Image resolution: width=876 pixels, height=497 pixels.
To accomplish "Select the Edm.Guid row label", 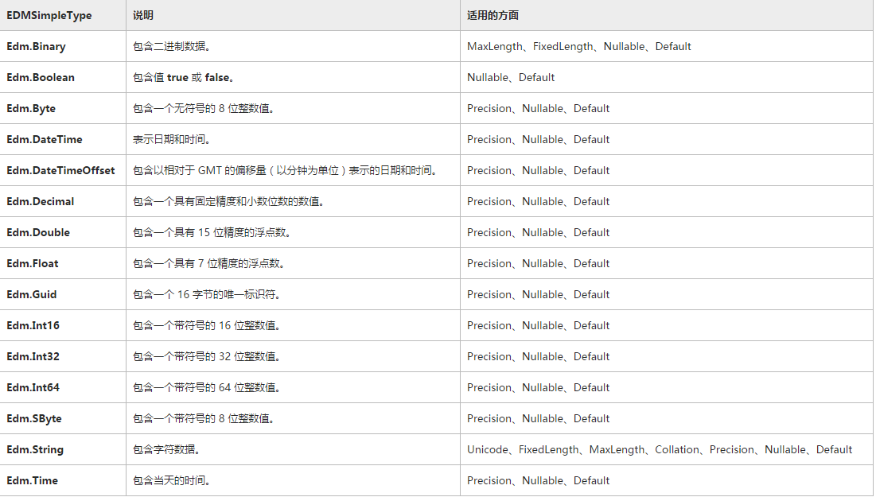I will 32,294.
